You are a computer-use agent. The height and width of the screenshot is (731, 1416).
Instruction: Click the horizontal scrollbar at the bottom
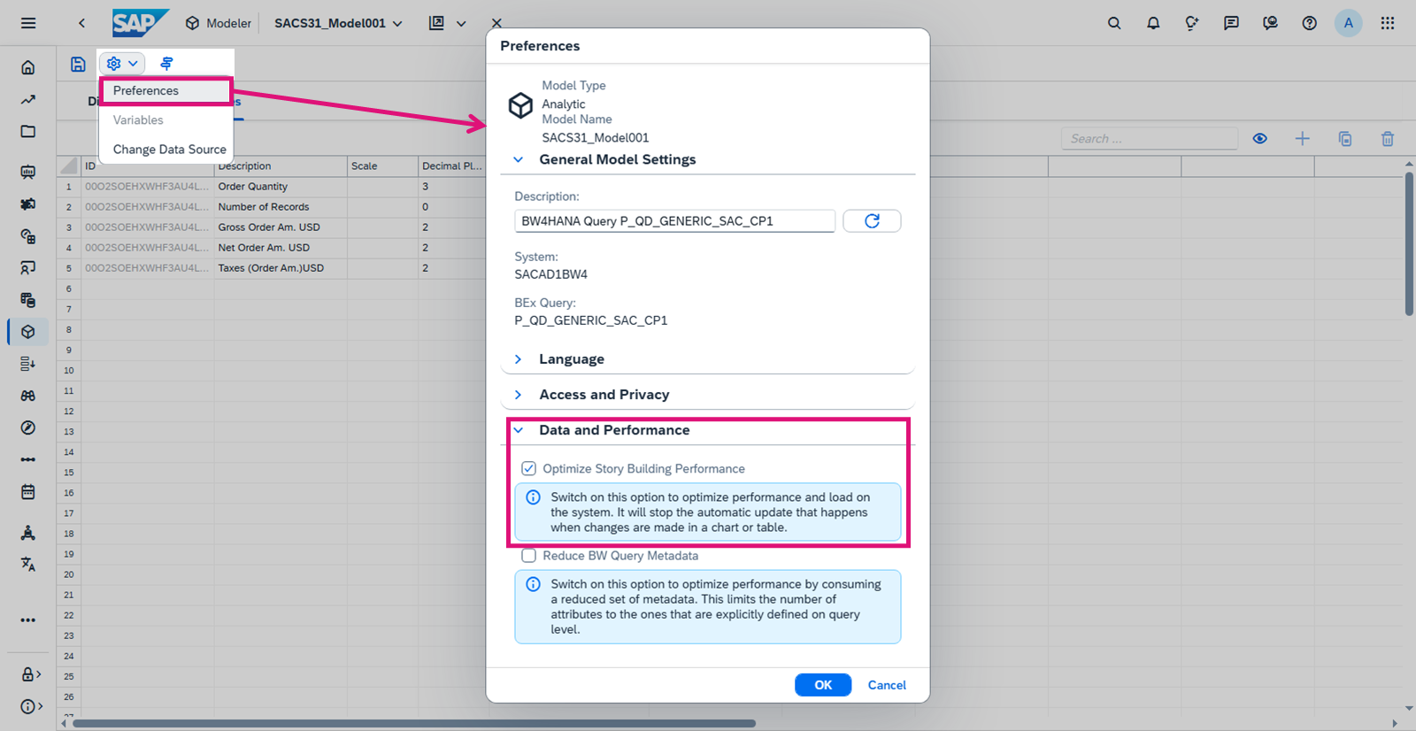pyautogui.click(x=414, y=724)
